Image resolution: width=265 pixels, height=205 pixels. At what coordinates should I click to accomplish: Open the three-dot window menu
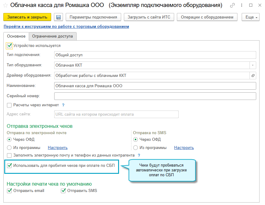pos(242,5)
